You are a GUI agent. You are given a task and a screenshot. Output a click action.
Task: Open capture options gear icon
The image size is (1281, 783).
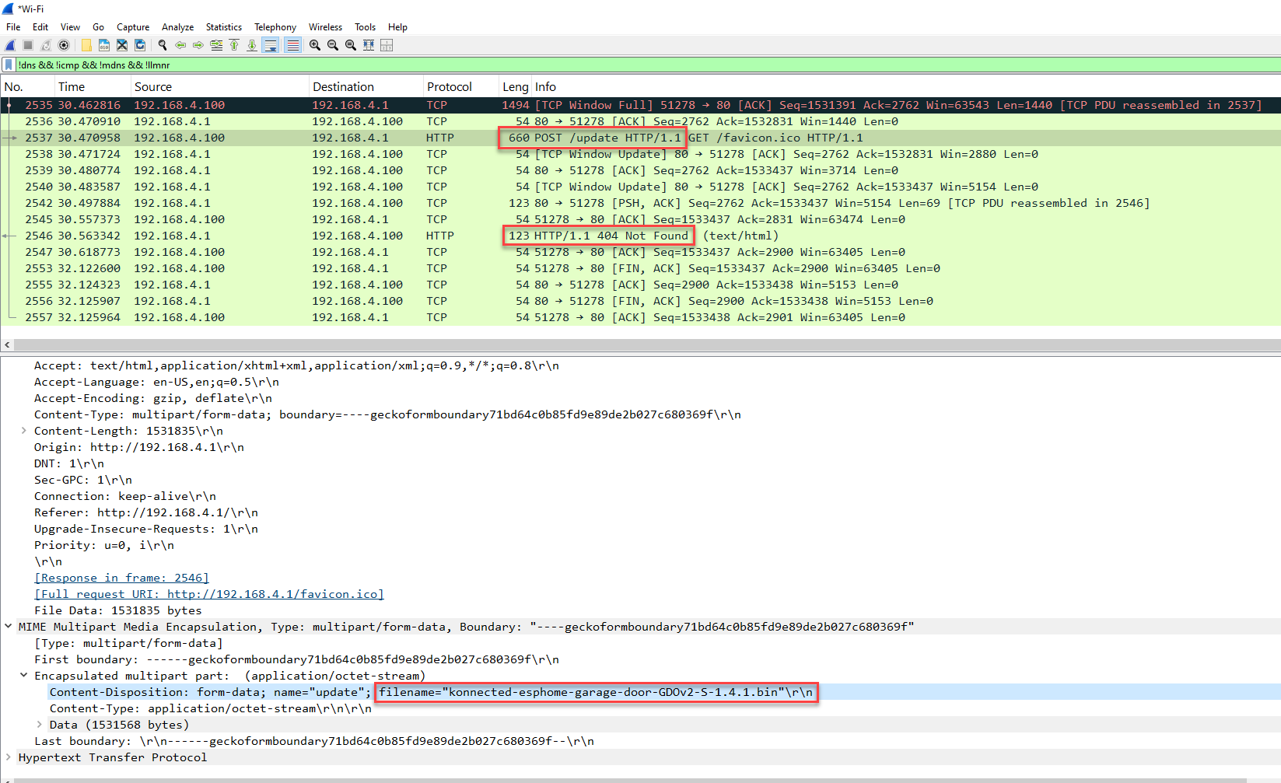(64, 45)
